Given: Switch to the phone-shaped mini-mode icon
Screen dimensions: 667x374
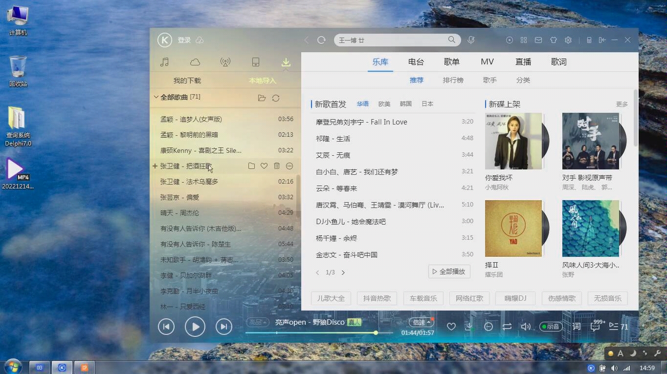Looking at the screenshot, I should point(589,40).
